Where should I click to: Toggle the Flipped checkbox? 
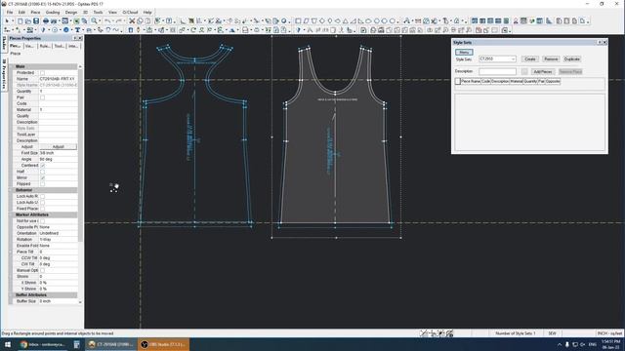(x=42, y=184)
